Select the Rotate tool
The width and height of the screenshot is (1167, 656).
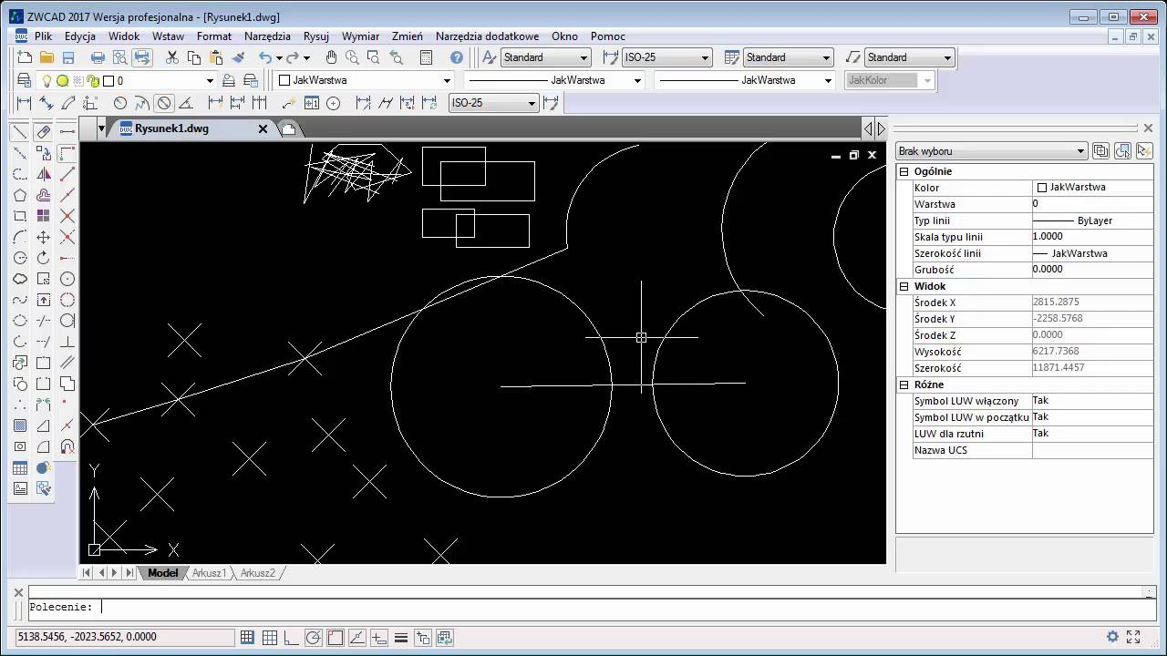coord(44,258)
